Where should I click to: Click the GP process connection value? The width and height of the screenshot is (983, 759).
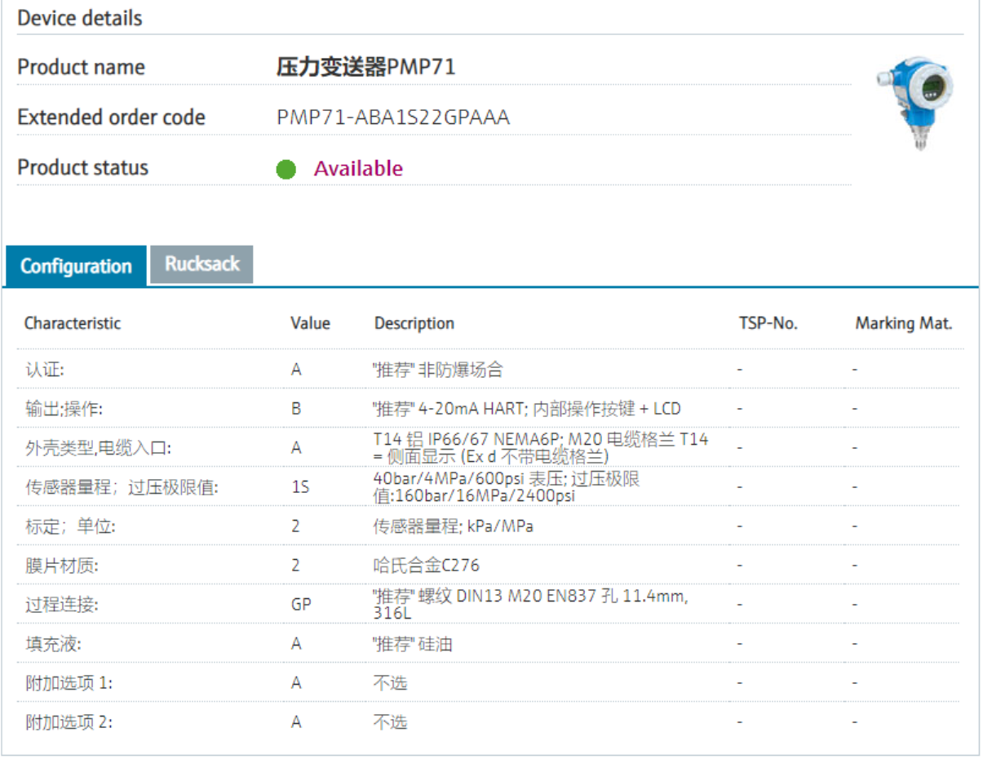coord(300,605)
